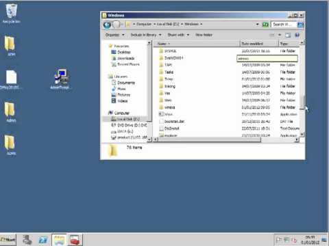
Task: Click the Computer breadcrumb in address bar
Action: tap(144, 24)
